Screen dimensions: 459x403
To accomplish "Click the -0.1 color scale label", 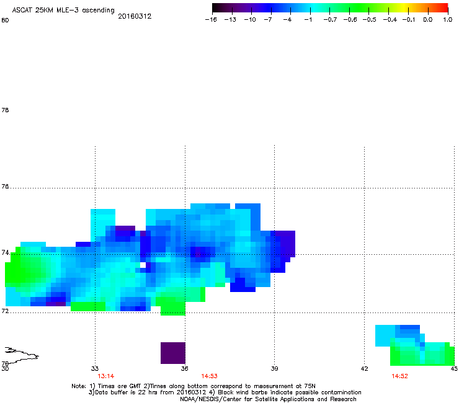I will 409,20.
